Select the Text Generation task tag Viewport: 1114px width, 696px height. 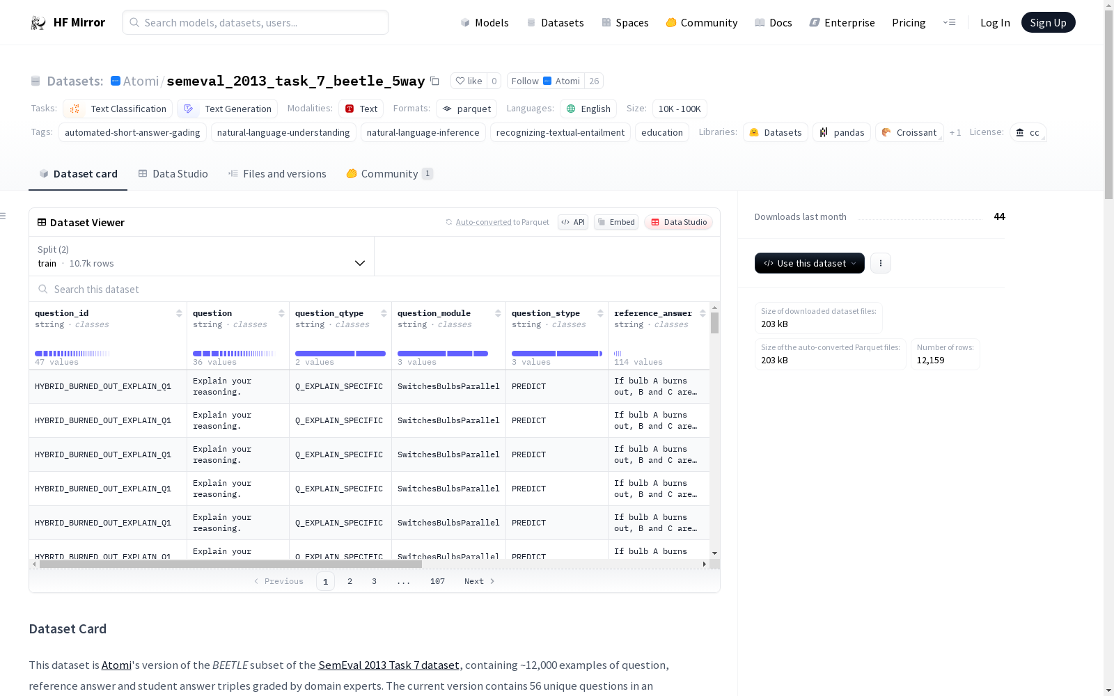tap(227, 109)
